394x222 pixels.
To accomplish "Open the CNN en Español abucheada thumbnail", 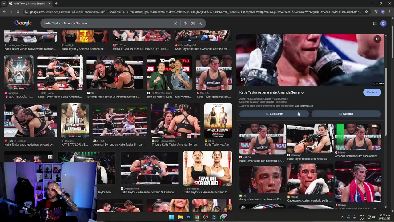I will [x=30, y=121].
